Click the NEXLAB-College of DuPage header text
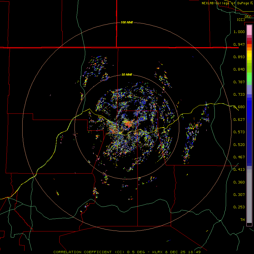Screen dimensions: 254x254 [x=227, y=3]
